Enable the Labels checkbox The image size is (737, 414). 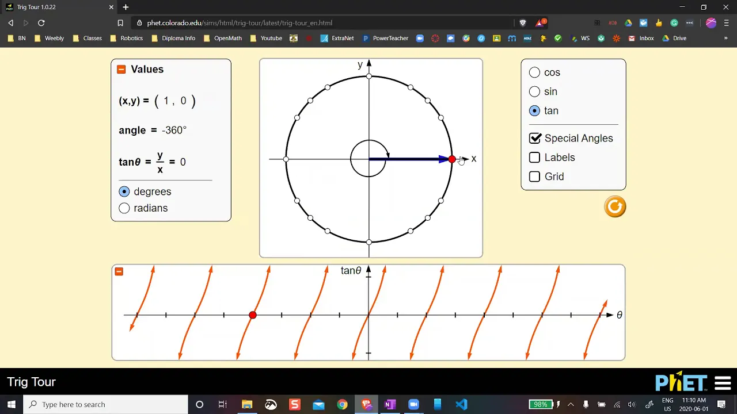[535, 158]
